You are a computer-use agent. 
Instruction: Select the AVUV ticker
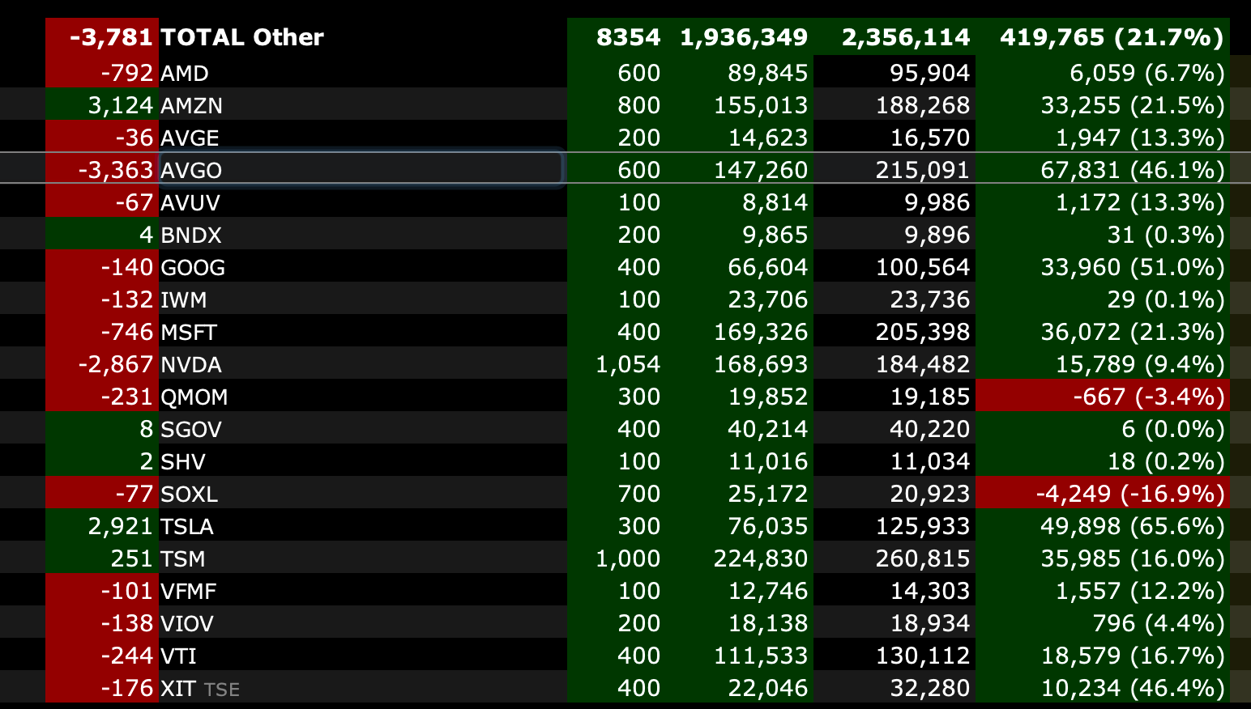[190, 202]
